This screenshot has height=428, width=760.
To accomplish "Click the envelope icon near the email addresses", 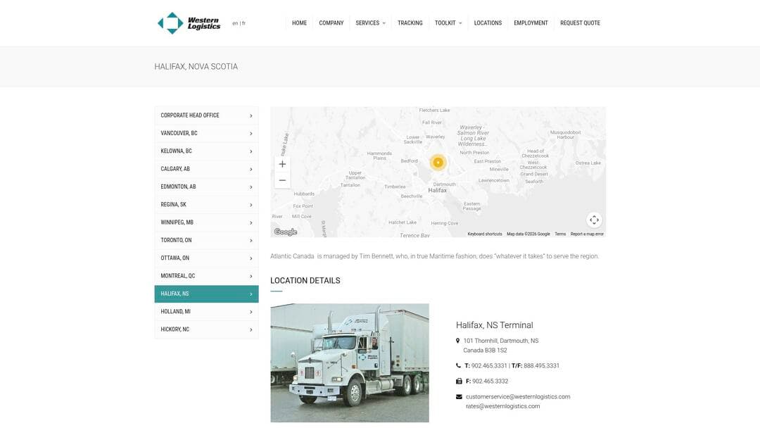I will coord(458,396).
